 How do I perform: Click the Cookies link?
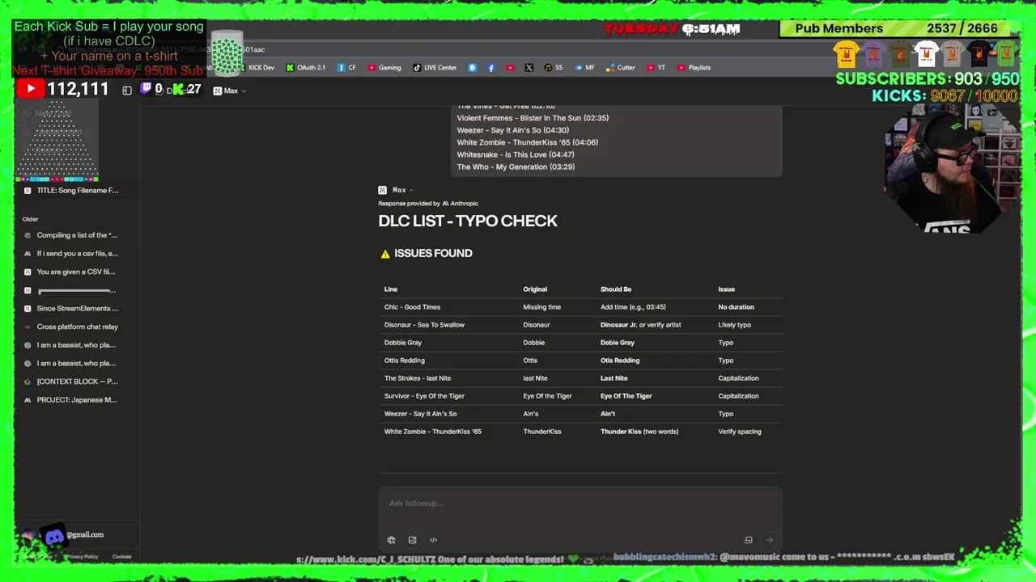tap(121, 557)
